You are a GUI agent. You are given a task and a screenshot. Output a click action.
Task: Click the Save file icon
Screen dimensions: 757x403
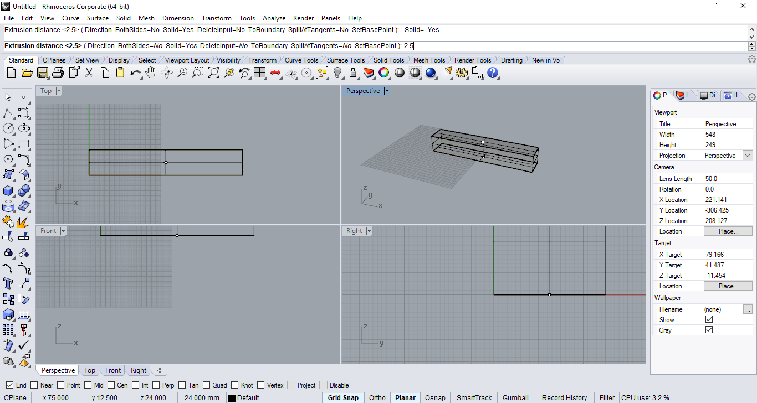pyautogui.click(x=43, y=73)
